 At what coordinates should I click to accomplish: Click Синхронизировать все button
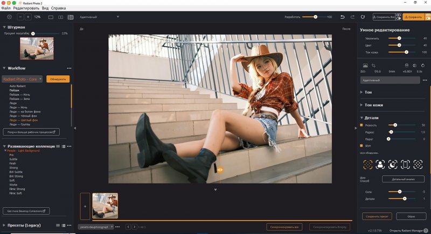(x=284, y=227)
